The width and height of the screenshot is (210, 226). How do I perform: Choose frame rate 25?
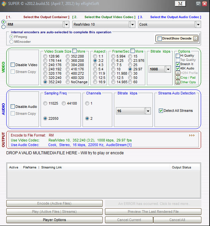(130, 65)
